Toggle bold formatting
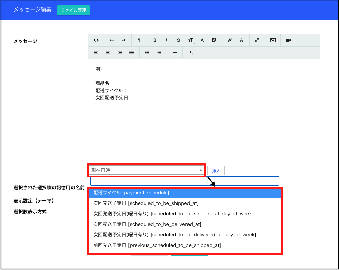 click(x=155, y=40)
